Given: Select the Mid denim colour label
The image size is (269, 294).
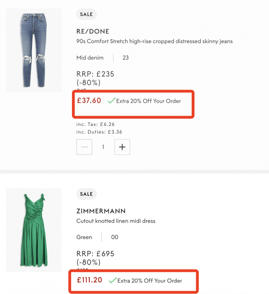Looking at the screenshot, I should tap(90, 58).
